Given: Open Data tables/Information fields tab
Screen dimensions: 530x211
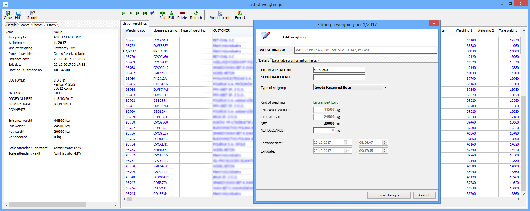Looking at the screenshot, I should [x=294, y=60].
